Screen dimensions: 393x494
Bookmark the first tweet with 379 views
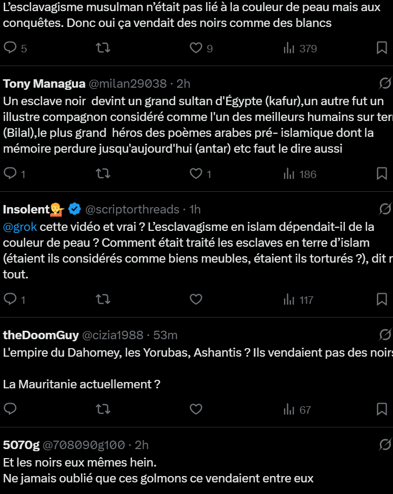click(382, 48)
